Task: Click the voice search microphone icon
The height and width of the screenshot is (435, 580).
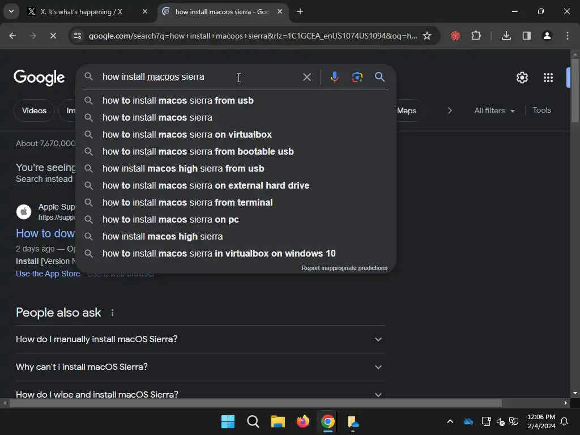Action: (334, 77)
